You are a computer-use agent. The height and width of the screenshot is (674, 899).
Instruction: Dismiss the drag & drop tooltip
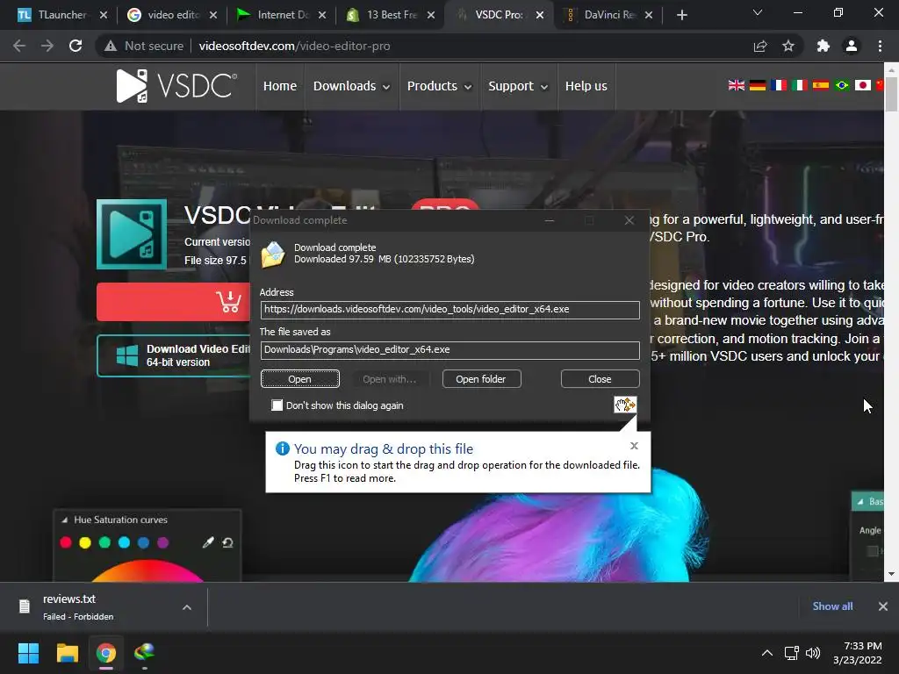click(x=634, y=446)
